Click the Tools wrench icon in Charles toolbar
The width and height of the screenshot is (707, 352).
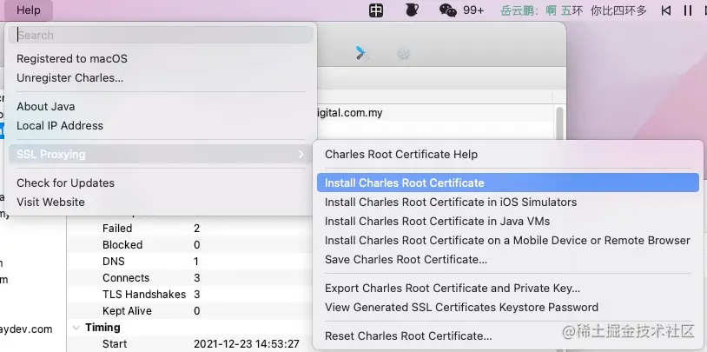click(x=362, y=53)
